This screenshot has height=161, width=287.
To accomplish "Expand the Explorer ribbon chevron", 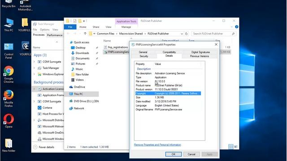I will pos(231,27).
